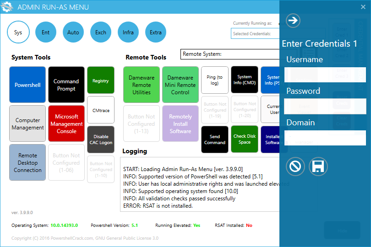371x247 pixels.
Task: Click 'START: Loading Admin Run-As Menu' log line
Action: 183,169
